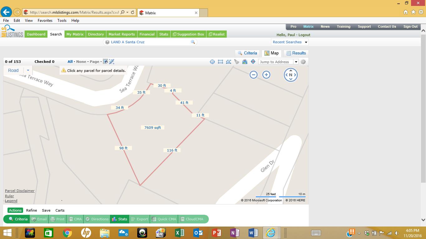The height and width of the screenshot is (239, 426).
Task: Switch to the Results tab
Action: [296, 53]
